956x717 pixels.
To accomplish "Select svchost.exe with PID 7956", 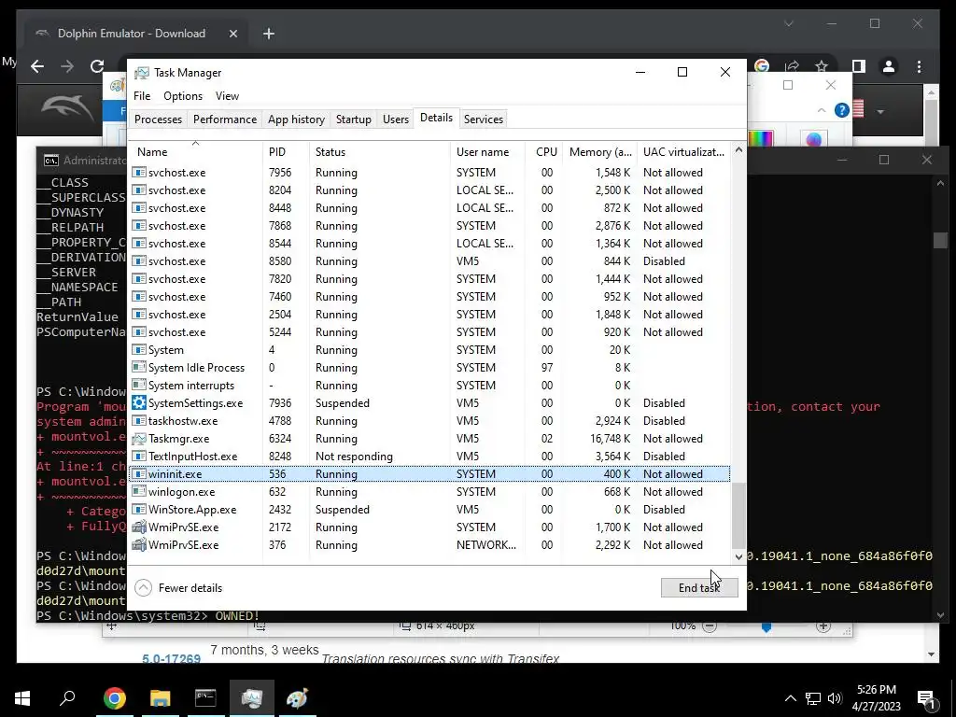I will pyautogui.click(x=429, y=173).
